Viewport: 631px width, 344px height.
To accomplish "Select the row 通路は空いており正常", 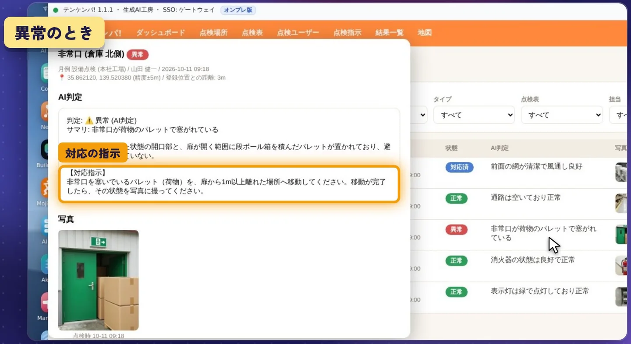I will (x=519, y=204).
